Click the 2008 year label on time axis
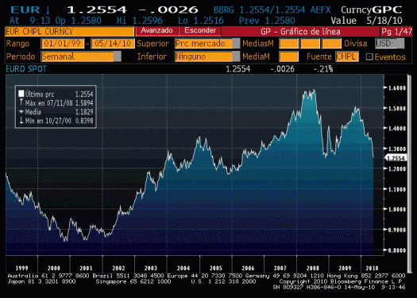417x298 pixels. coord(312,268)
